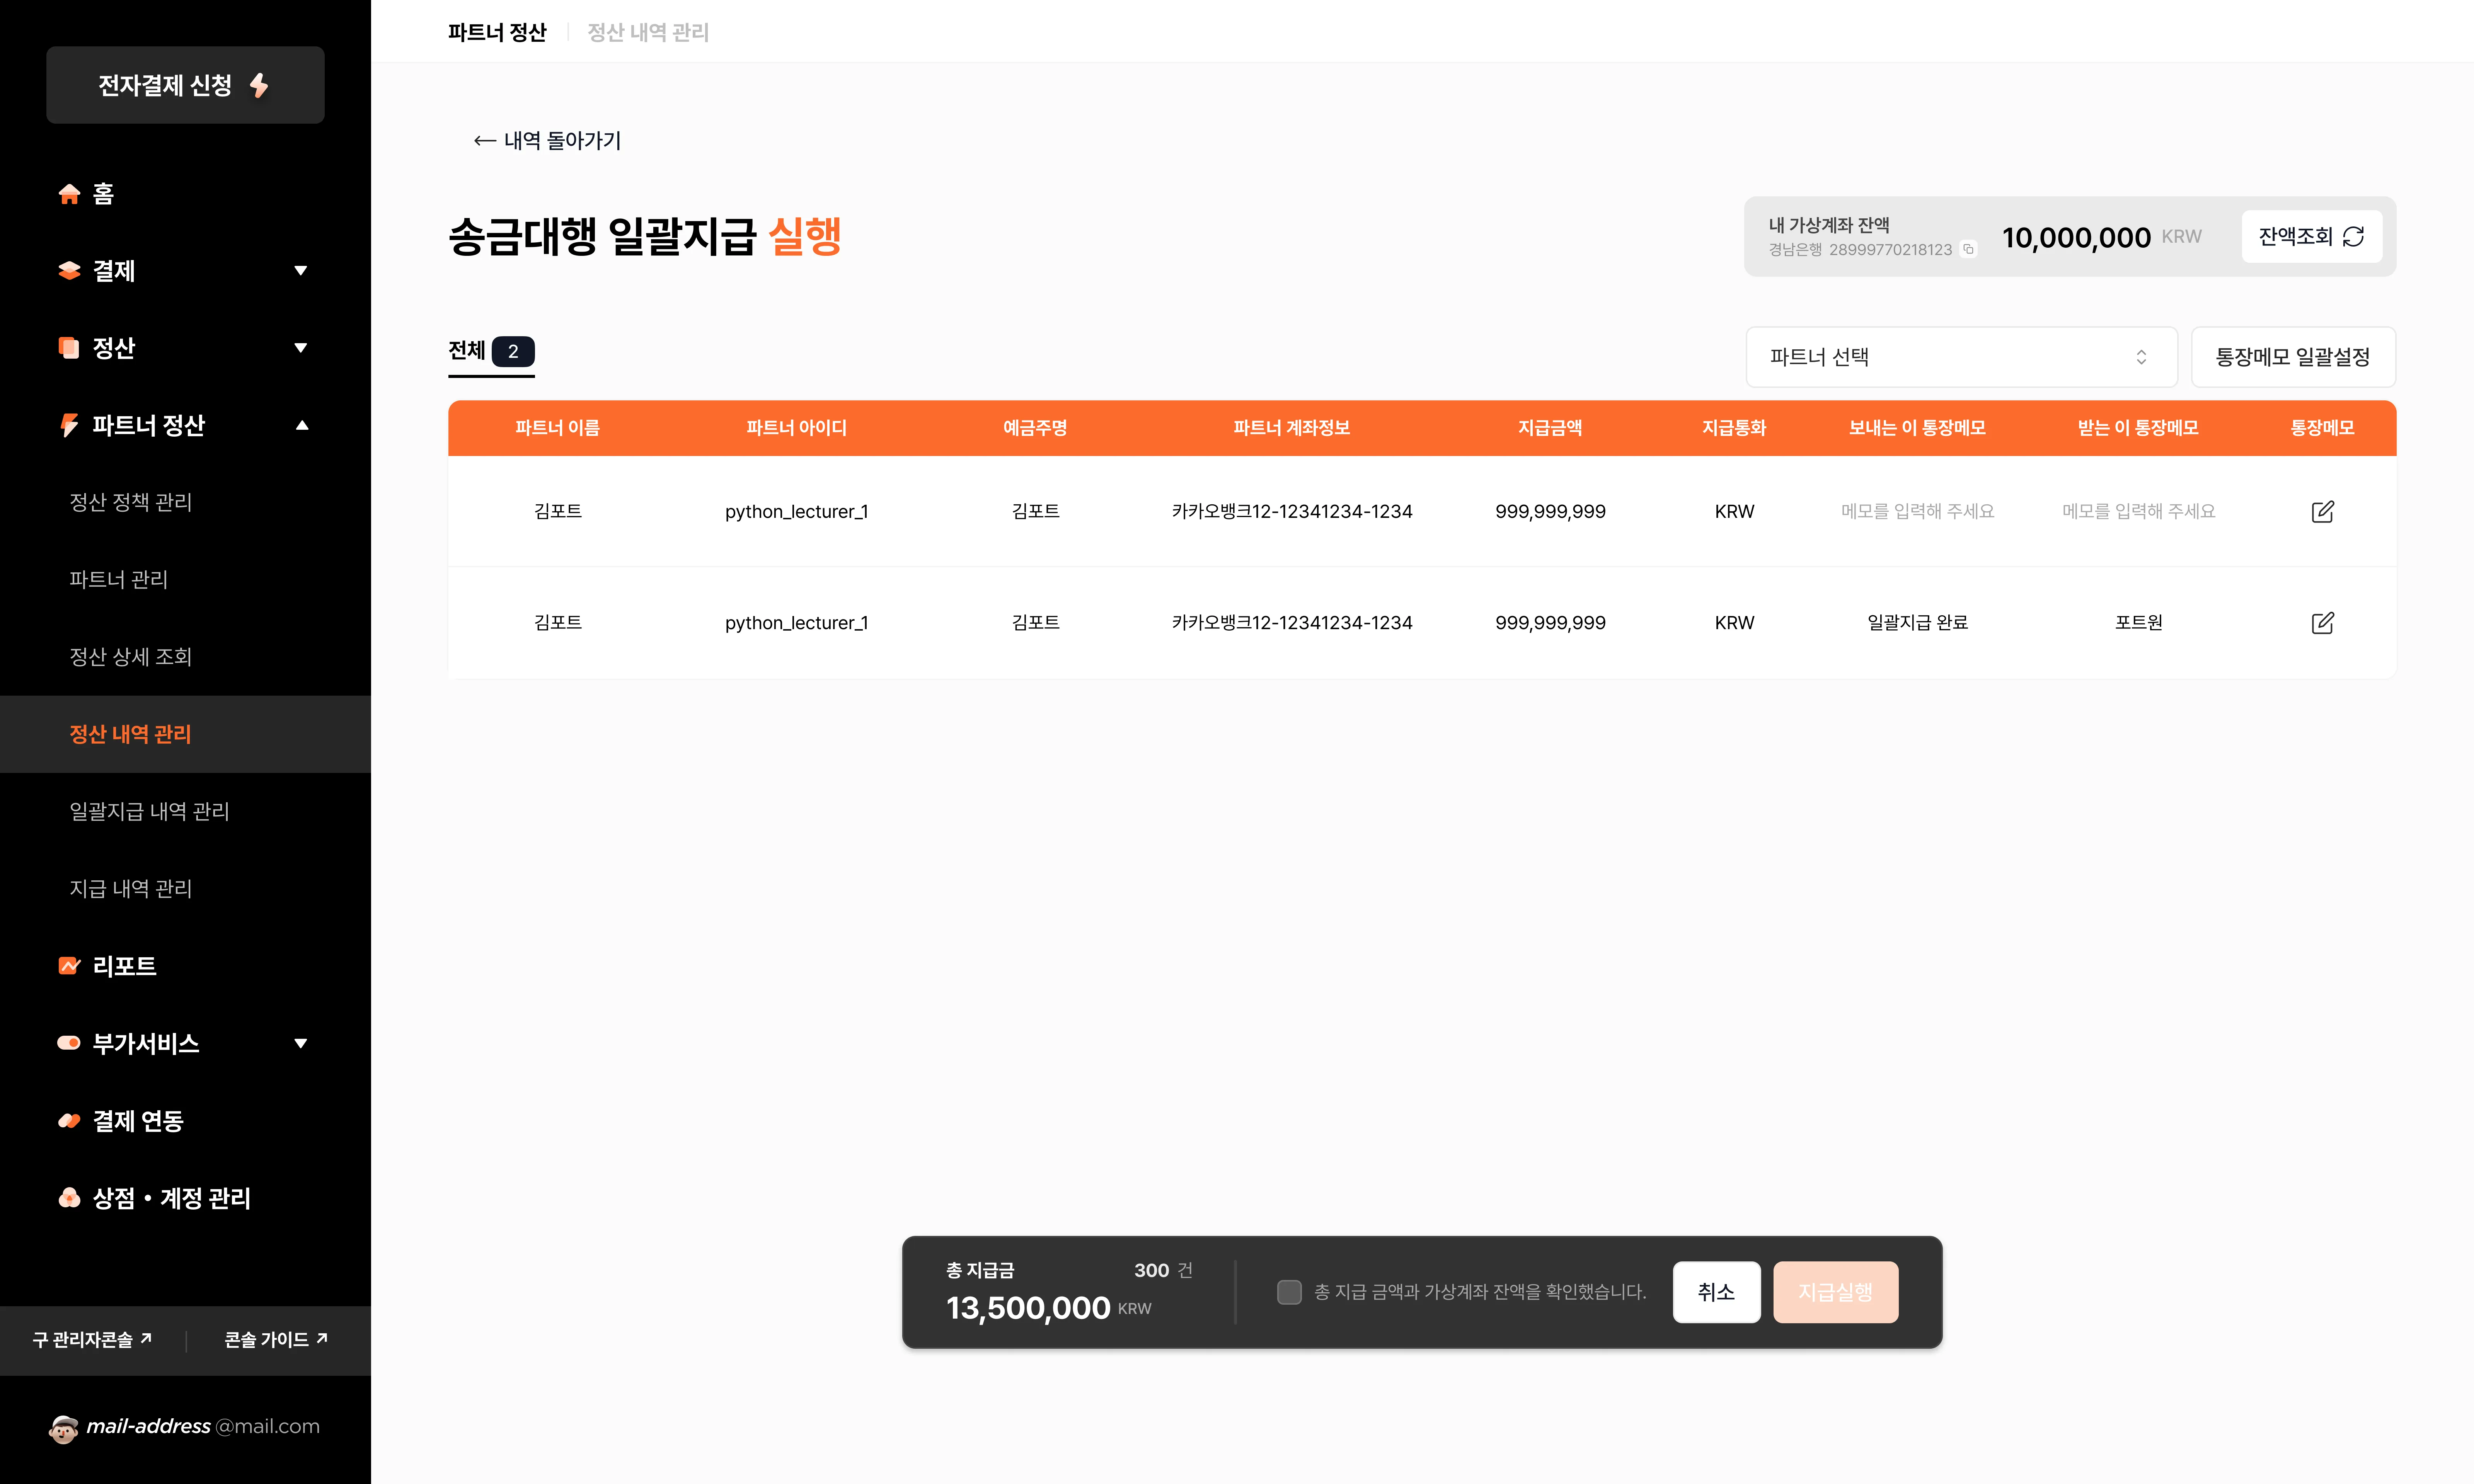Open the memo edit pencil icon for 포트원 row
This screenshot has height=1484, width=2474.
(x=2323, y=622)
